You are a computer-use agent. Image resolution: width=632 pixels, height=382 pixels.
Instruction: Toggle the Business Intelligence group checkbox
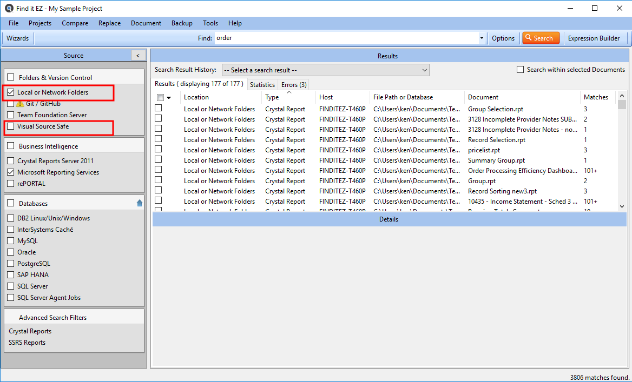tap(11, 146)
